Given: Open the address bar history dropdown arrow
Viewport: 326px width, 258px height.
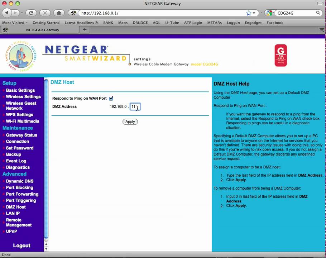Looking at the screenshot, I should tap(254, 13).
